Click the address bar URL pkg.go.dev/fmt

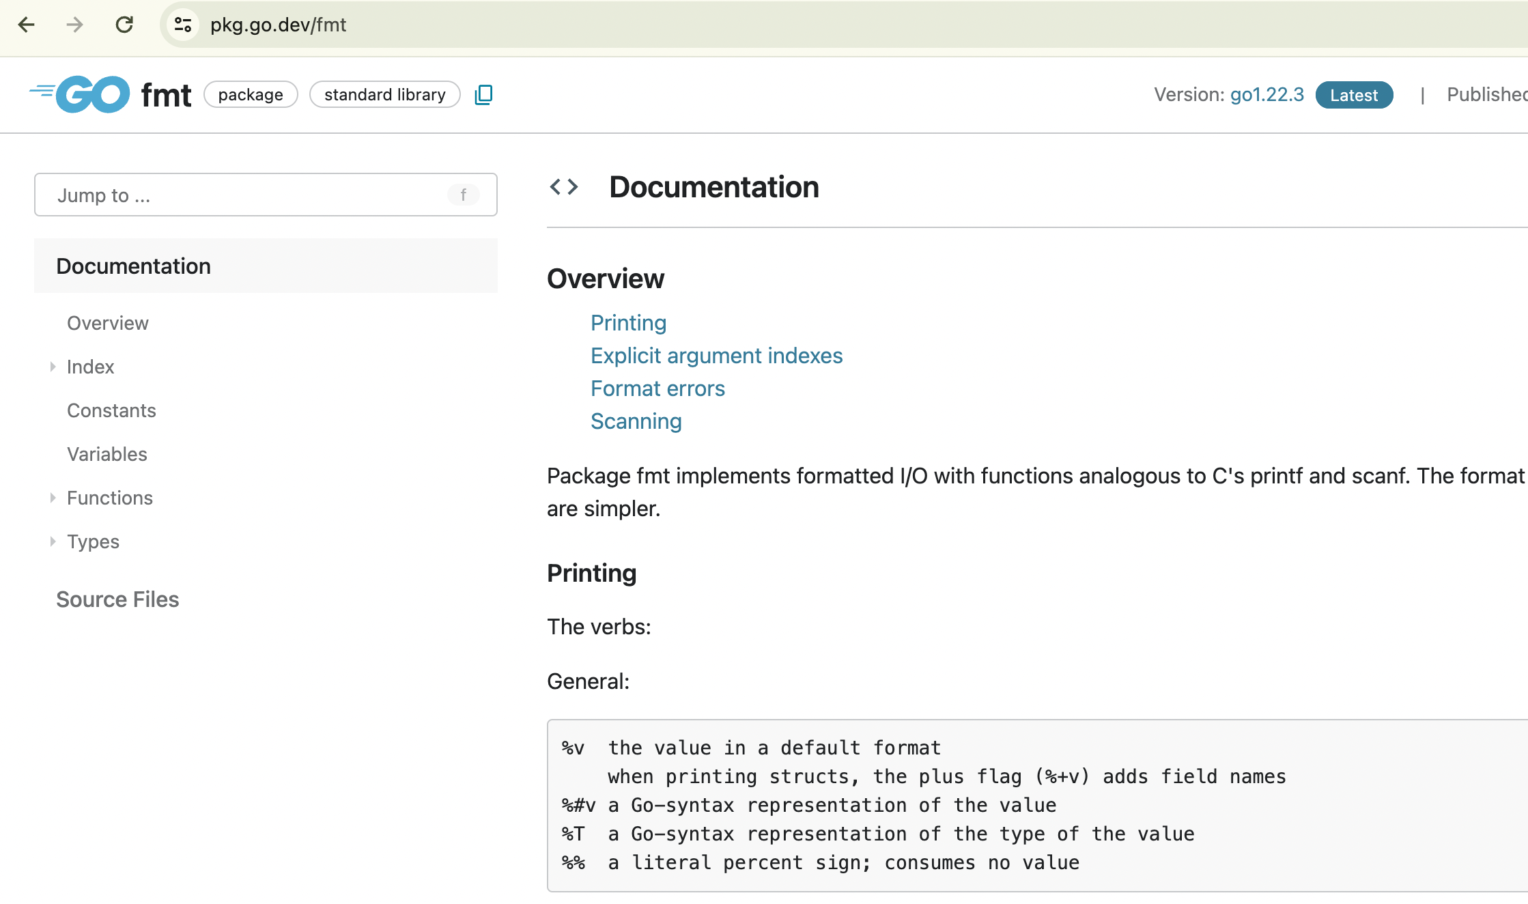(279, 25)
